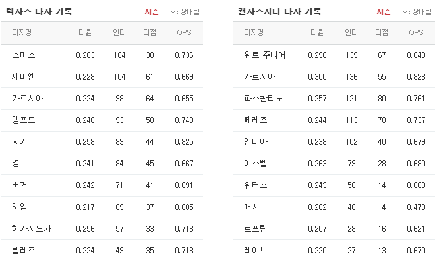This screenshot has width=435, height=271.
Task: Click the 타점 column header in 캔자스시티 table
Action: pos(382,32)
